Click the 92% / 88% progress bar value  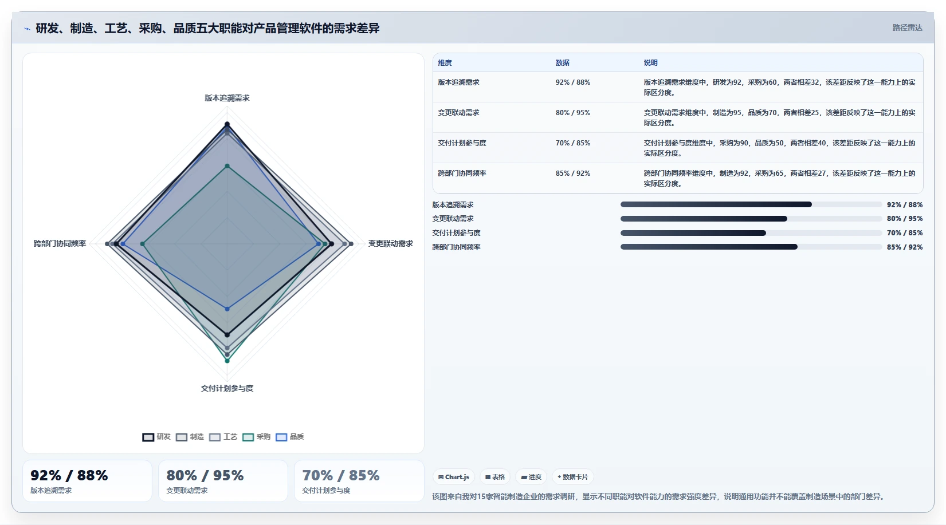pos(905,205)
